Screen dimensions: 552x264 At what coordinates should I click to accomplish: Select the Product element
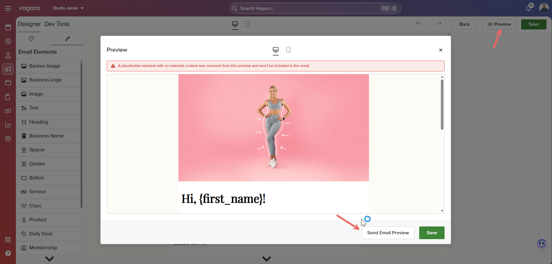48,220
